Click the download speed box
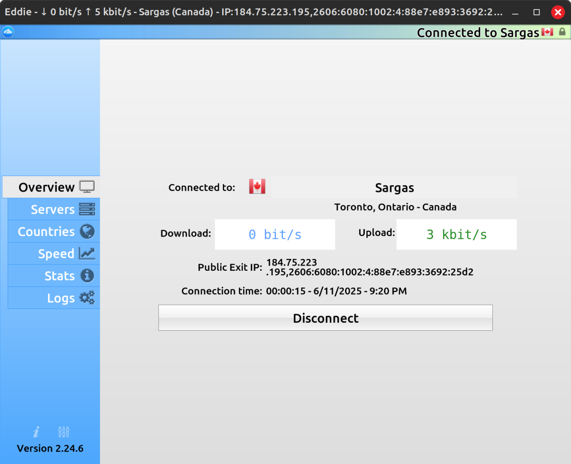The height and width of the screenshot is (464, 571). tap(275, 234)
